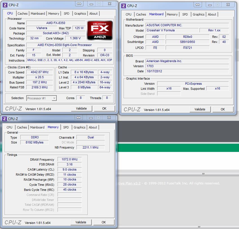Click the Multiplier value 'x 20.5'
The height and width of the screenshot is (229, 239).
pyautogui.click(x=40, y=77)
